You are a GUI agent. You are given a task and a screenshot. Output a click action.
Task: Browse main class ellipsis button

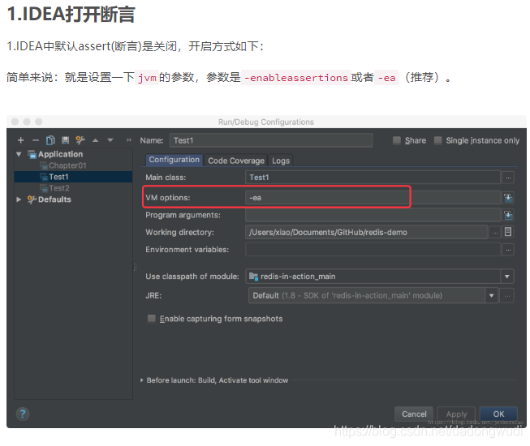(x=508, y=178)
